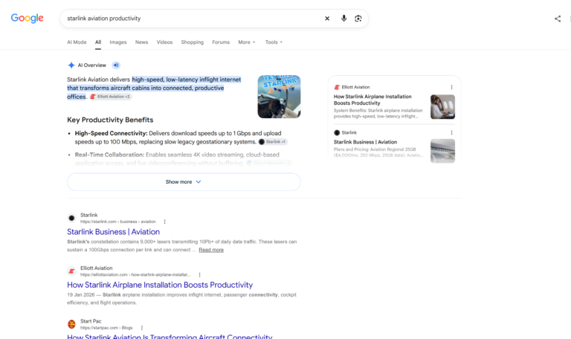This screenshot has height=339, width=571.
Task: Open Starlink Business | Aviation result link
Action: coord(113,232)
